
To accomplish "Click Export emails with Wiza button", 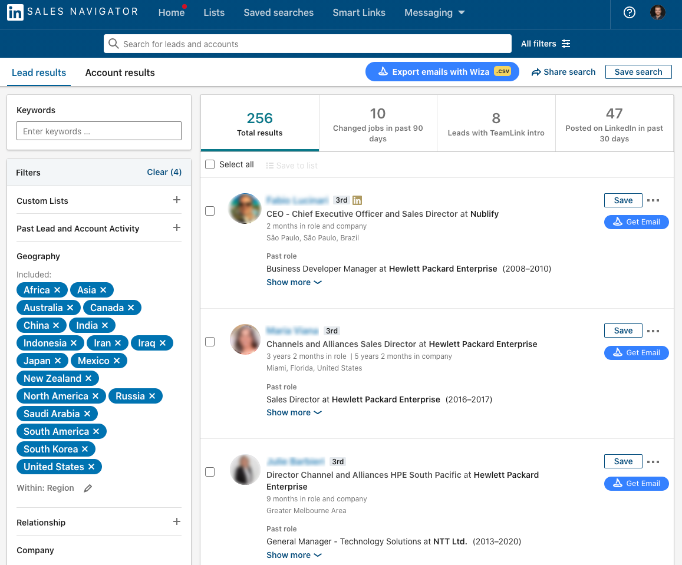I will click(442, 72).
